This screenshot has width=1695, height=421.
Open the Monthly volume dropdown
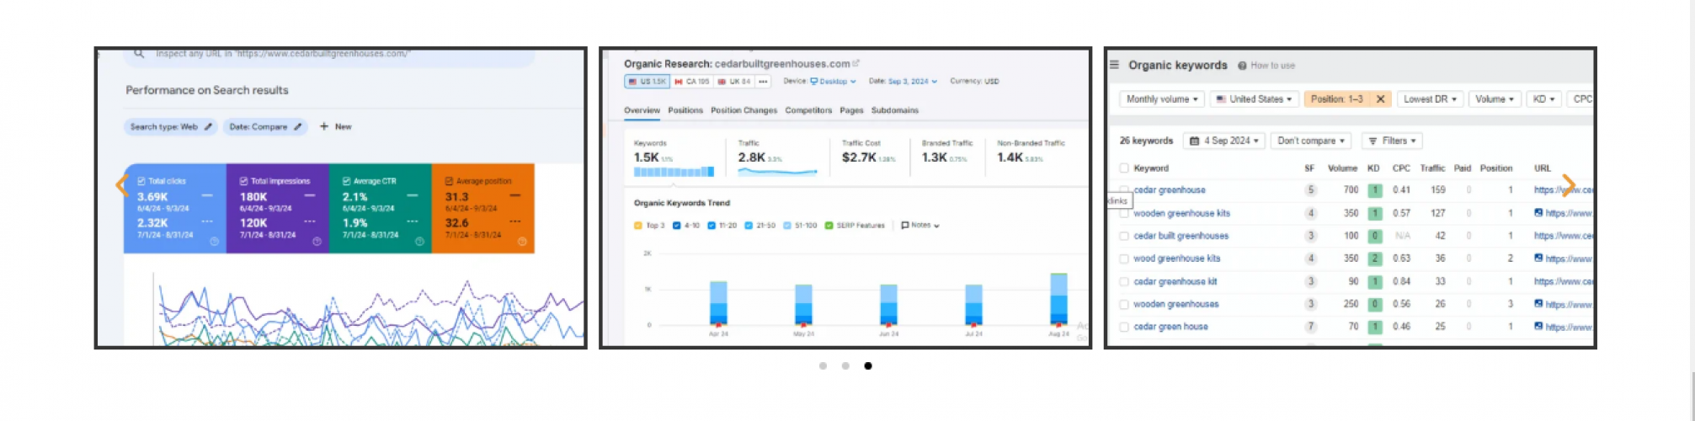pos(1162,99)
